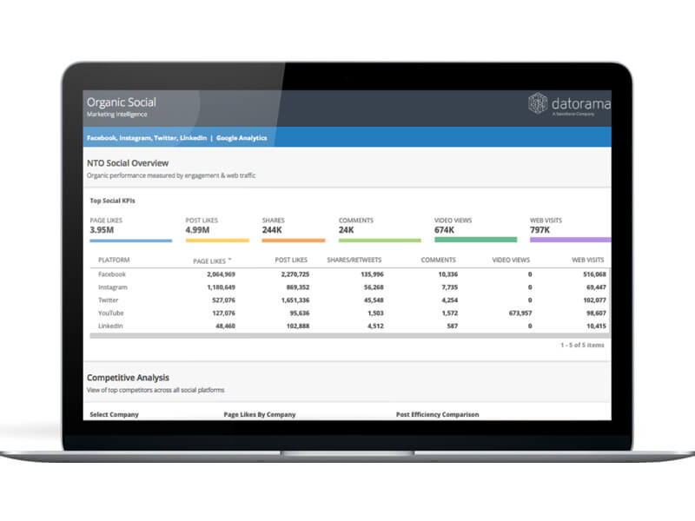Select the Twitter platform row
This screenshot has width=695, height=521.
click(x=109, y=300)
